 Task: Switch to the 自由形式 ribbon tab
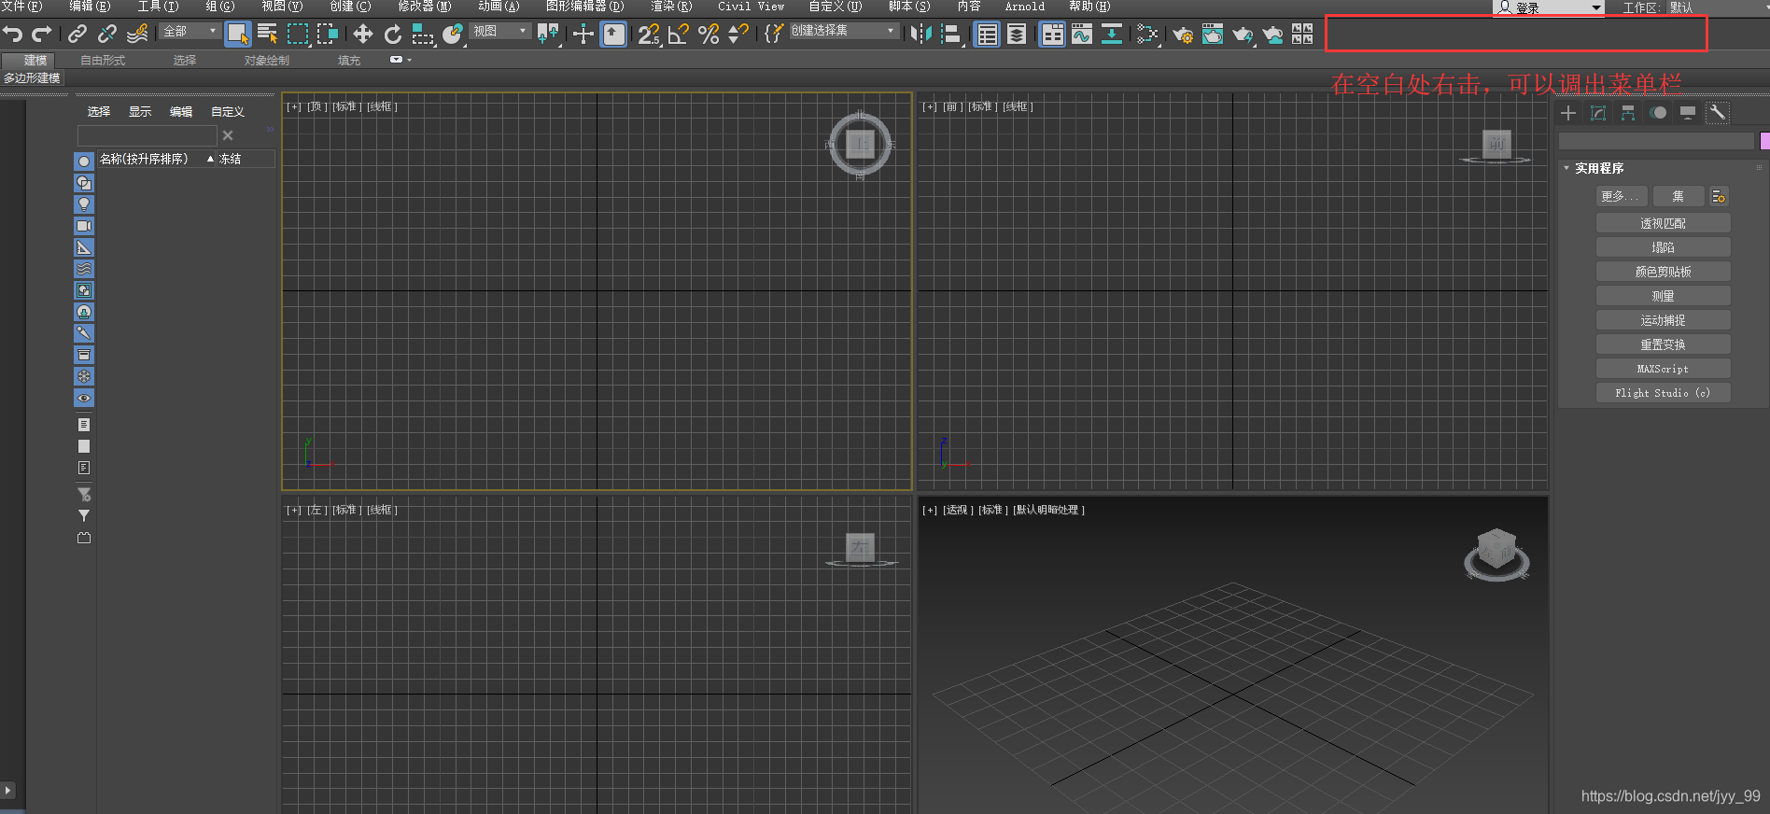(x=103, y=61)
